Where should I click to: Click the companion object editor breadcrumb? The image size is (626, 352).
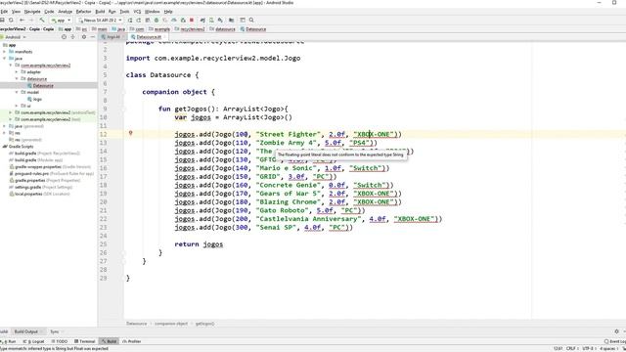(x=171, y=324)
